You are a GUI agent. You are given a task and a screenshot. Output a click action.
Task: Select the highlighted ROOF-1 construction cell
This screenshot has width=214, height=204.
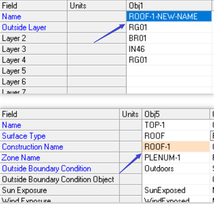pos(176,147)
